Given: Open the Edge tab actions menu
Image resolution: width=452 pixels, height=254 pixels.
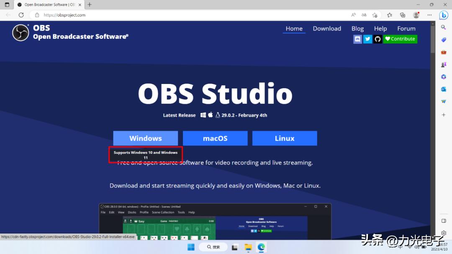Looking at the screenshot, I should tap(7, 5).
